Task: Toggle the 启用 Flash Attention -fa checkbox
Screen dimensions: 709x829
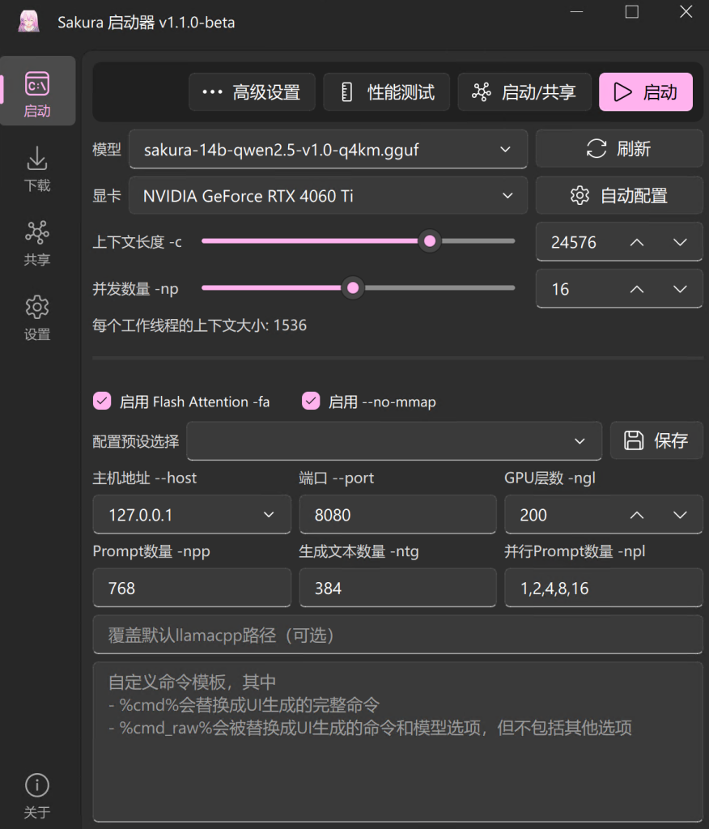Action: (102, 402)
